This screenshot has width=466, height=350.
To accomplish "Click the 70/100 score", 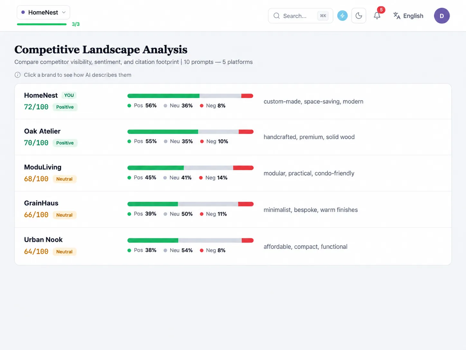I will click(x=36, y=143).
